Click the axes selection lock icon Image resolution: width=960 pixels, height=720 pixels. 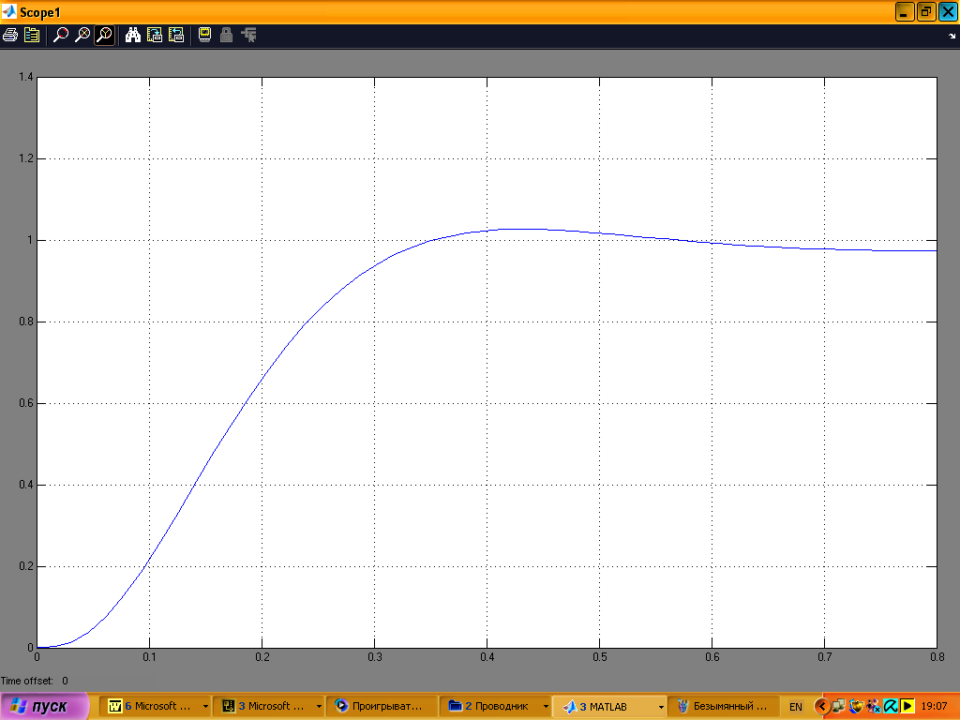tap(226, 35)
